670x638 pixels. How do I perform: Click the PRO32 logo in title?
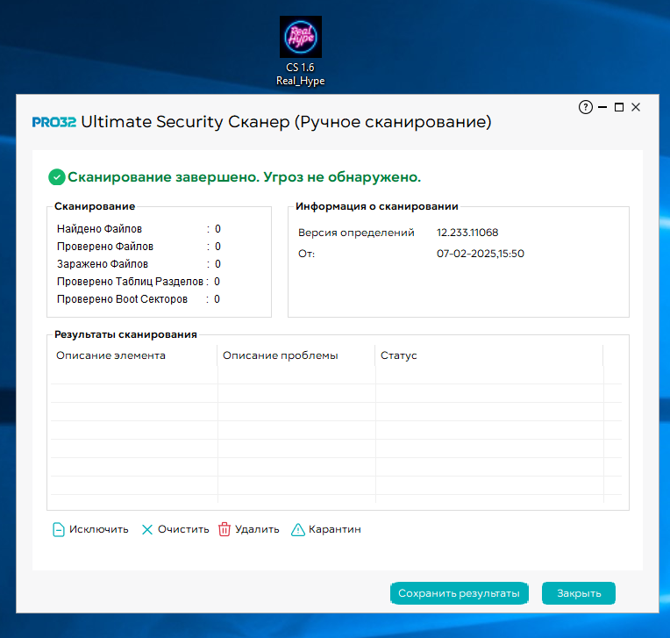tap(53, 123)
